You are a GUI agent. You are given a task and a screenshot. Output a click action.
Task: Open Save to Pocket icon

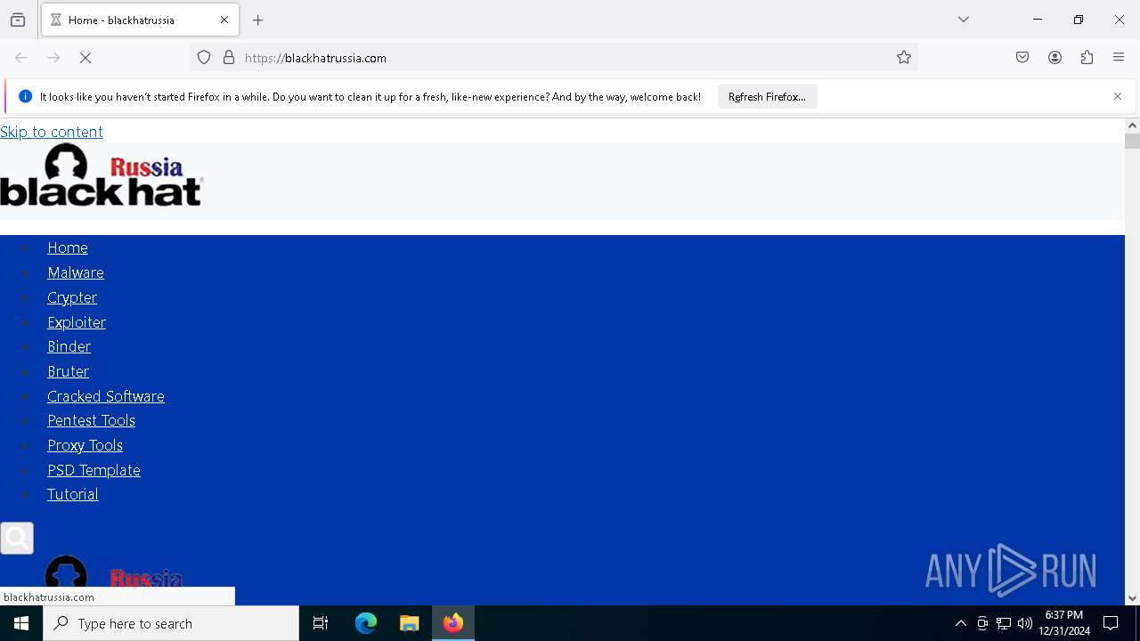tap(1022, 58)
